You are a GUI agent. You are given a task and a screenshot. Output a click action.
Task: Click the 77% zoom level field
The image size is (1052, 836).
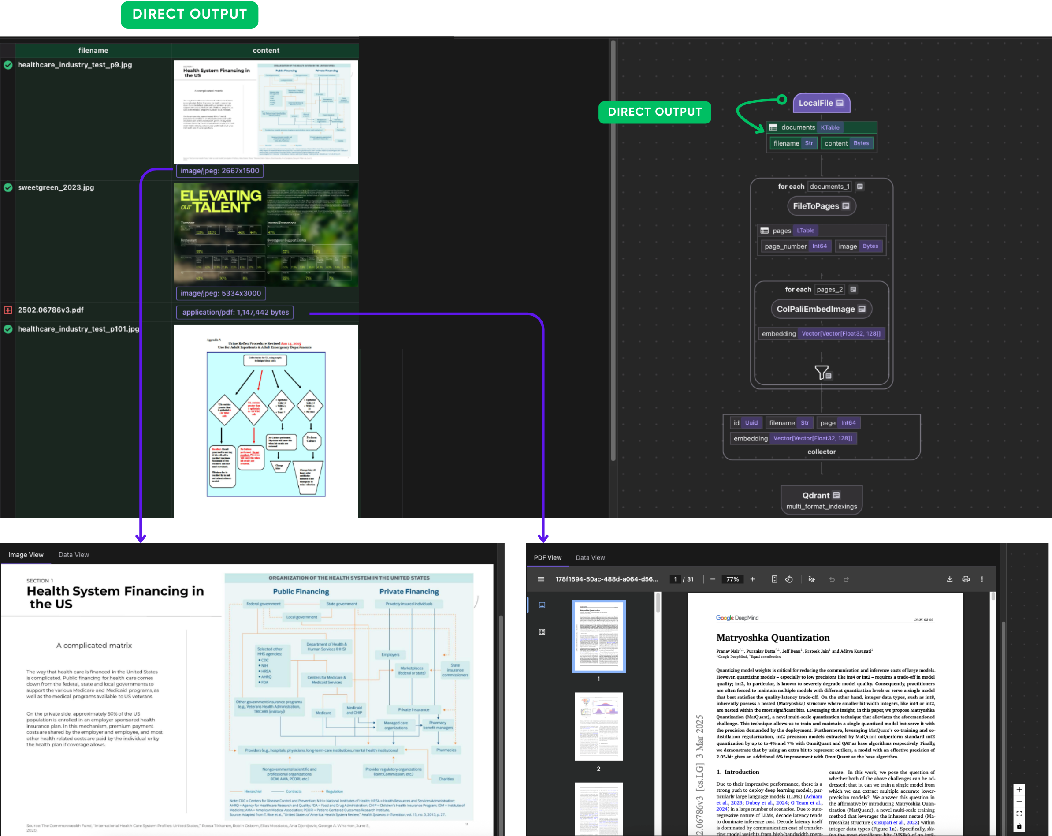tap(732, 579)
